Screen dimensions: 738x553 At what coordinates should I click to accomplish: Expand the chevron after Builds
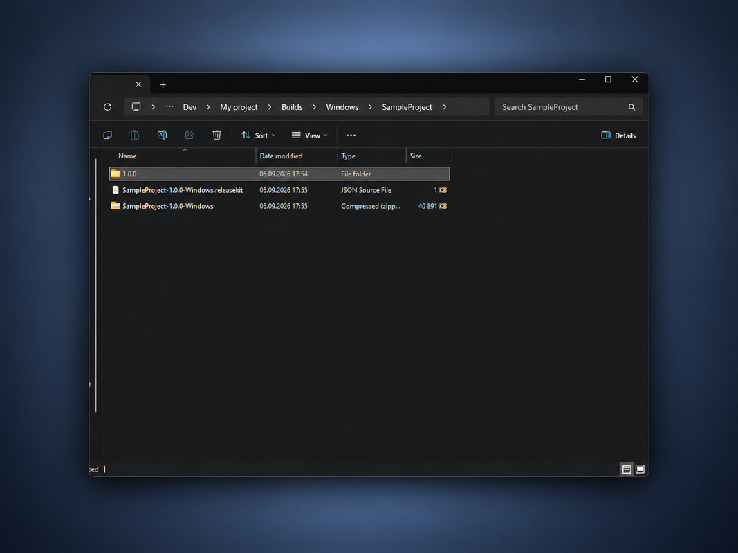coord(314,107)
